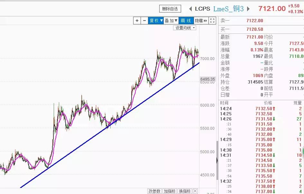Toggle the 画线 drawing line mode
Image resolution: width=304 pixels, height=194 pixels.
[x=186, y=21]
